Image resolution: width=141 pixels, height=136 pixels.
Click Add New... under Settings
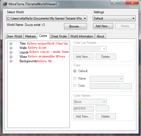tap(103, 26)
